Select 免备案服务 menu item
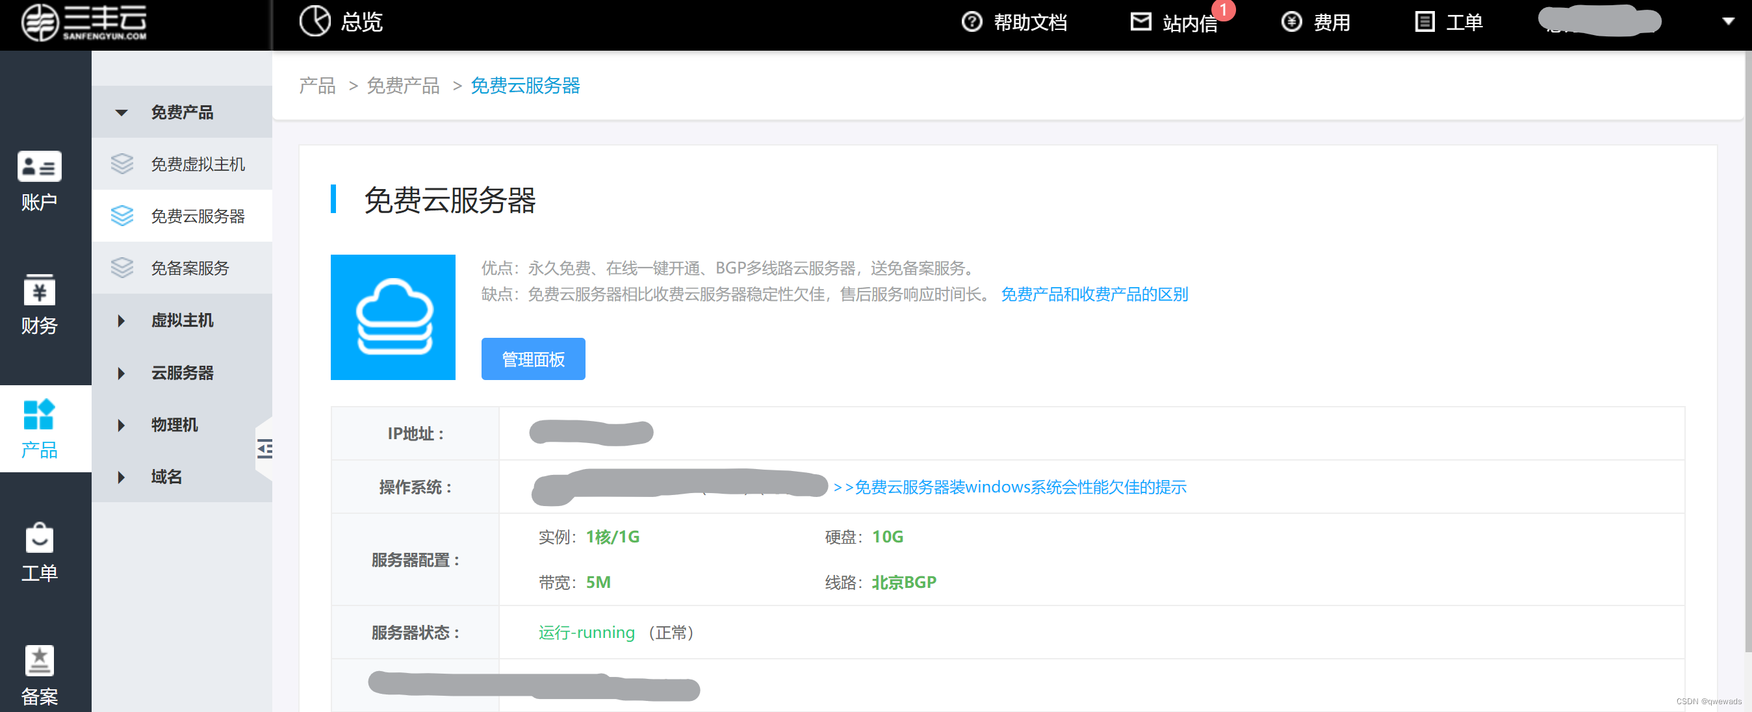This screenshot has width=1752, height=712. [x=190, y=268]
